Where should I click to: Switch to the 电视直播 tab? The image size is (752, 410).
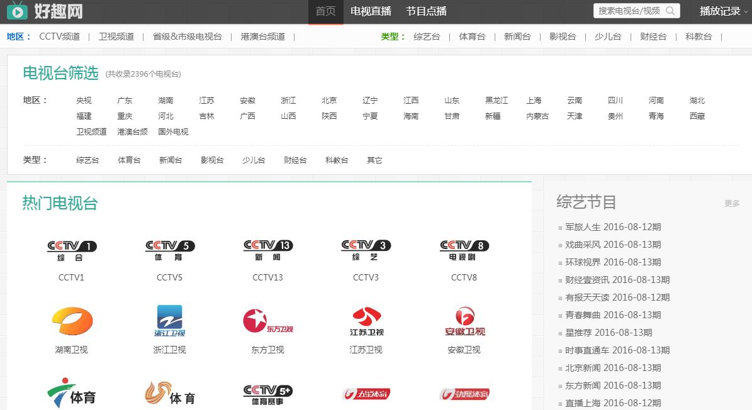371,11
